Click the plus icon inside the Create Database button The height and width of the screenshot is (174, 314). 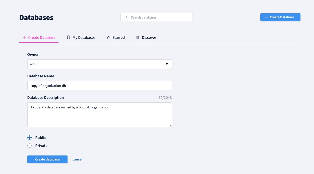pyautogui.click(x=266, y=17)
